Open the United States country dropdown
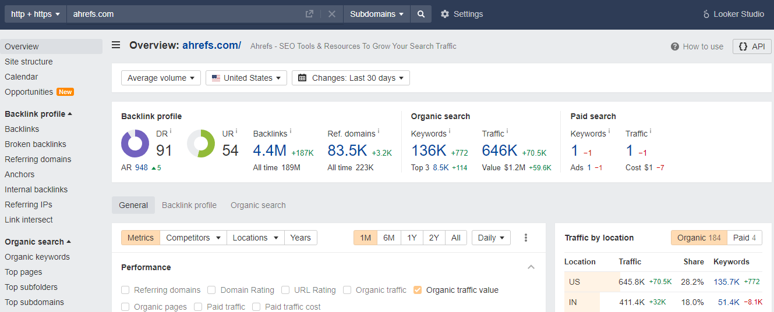The height and width of the screenshot is (312, 774). 246,78
